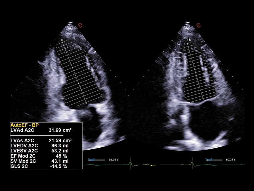Click the LVESV A2C value row
This screenshot has height=191, width=254.
tap(41, 151)
